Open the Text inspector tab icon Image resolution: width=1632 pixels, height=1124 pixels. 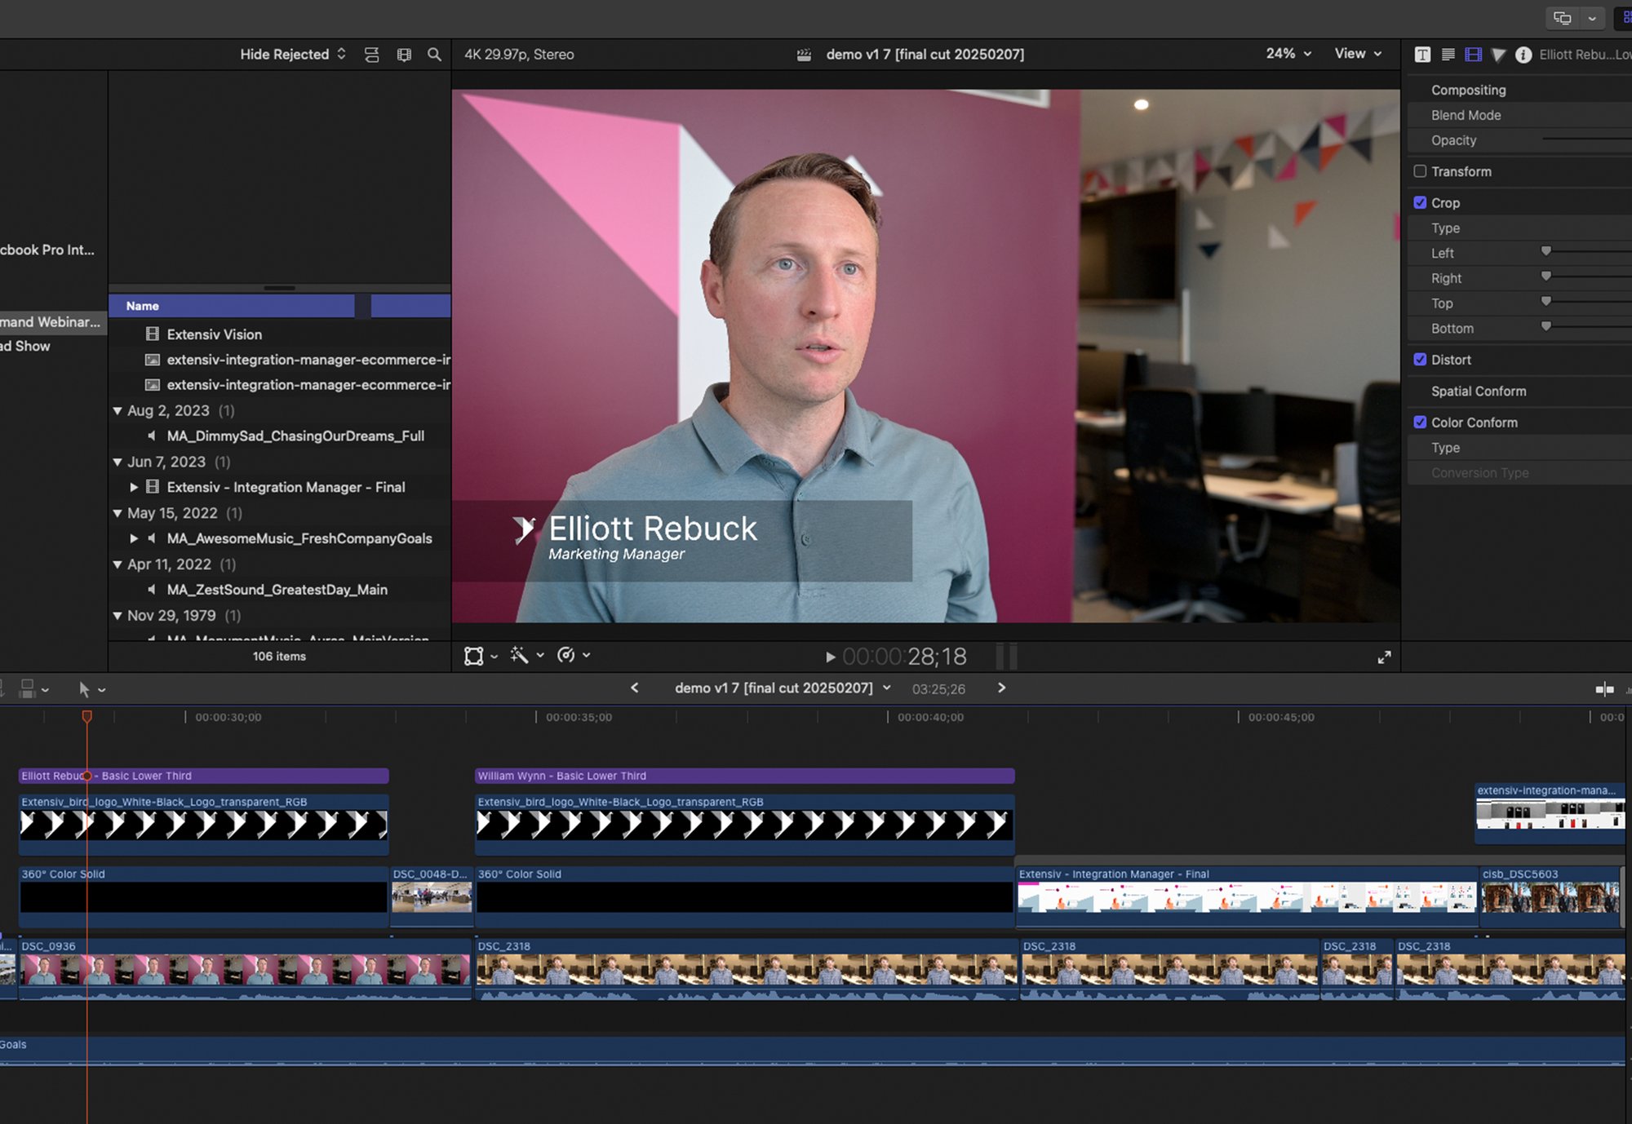pyautogui.click(x=1422, y=55)
